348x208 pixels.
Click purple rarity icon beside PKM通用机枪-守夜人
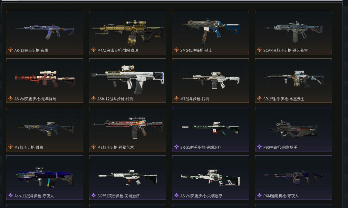(259, 195)
